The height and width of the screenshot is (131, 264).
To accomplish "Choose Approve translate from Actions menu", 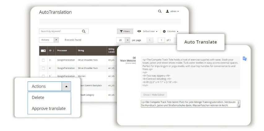I will point(49,108).
